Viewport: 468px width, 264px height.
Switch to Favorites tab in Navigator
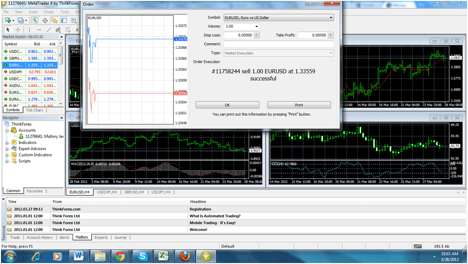34,191
